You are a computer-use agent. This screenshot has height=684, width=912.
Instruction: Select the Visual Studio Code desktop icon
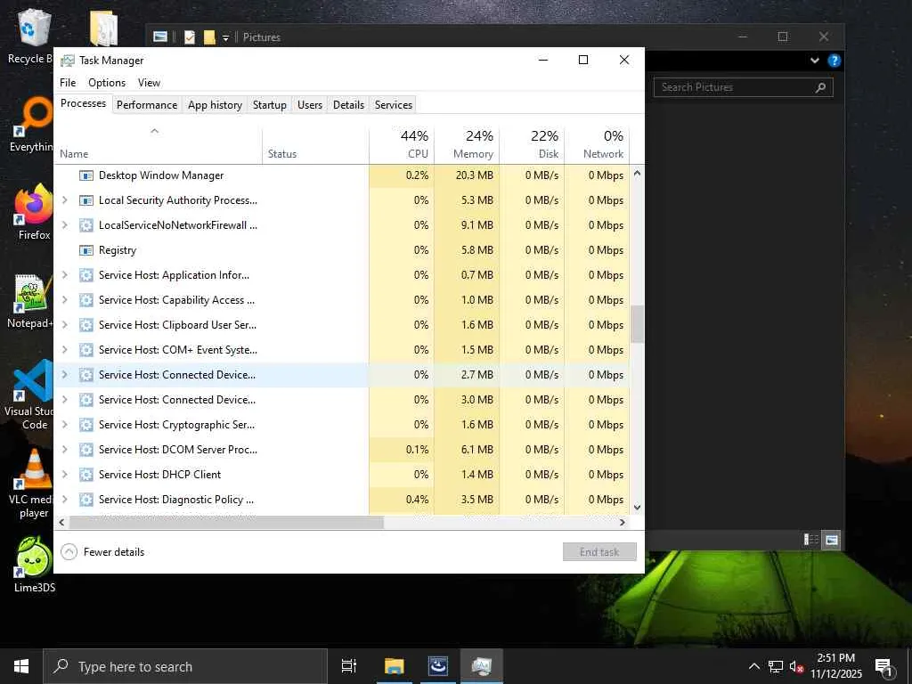click(x=32, y=395)
